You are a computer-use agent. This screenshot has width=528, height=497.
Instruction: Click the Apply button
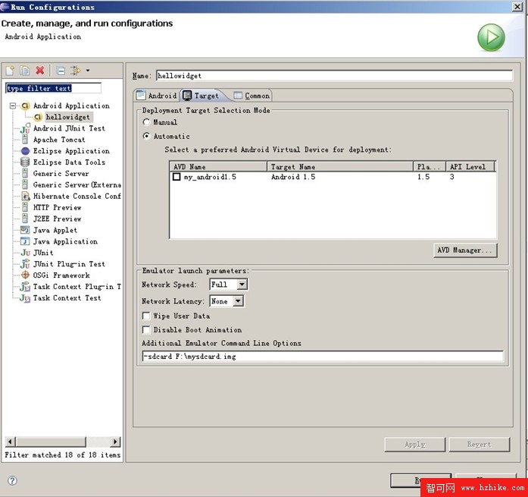415,445
